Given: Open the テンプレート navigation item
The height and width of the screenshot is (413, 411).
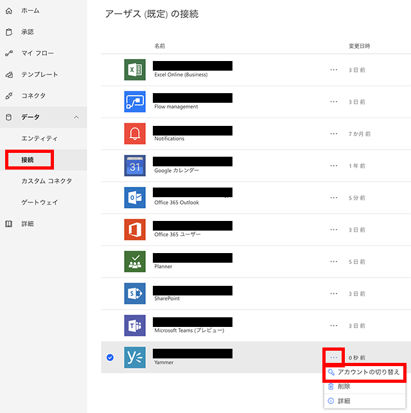Looking at the screenshot, I should click(x=44, y=75).
